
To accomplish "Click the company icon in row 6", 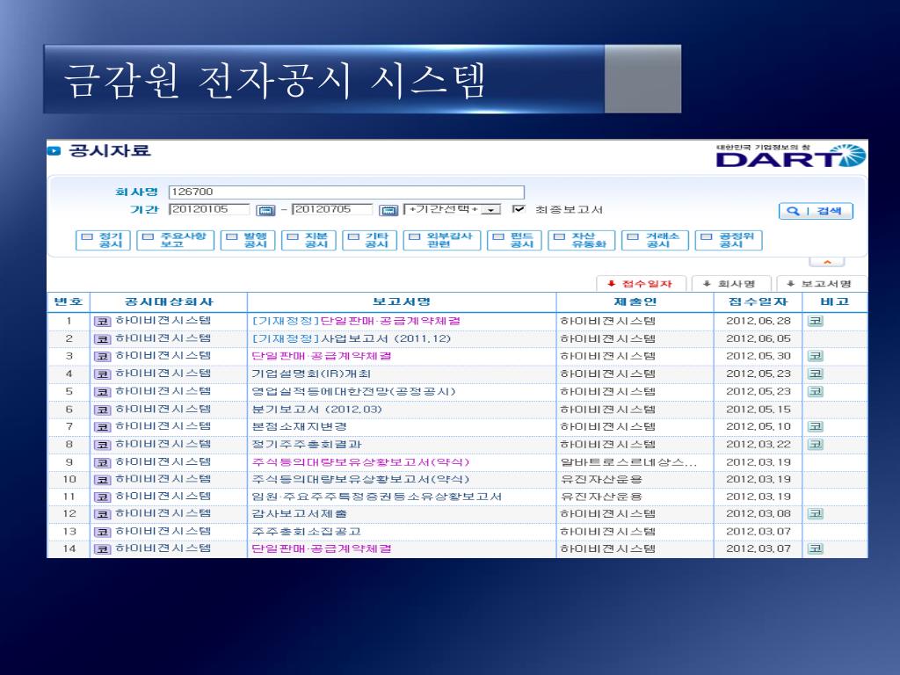I will (102, 410).
